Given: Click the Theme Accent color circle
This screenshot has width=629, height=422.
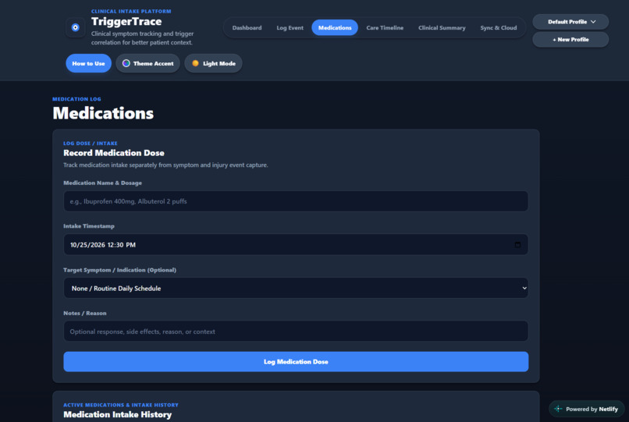Looking at the screenshot, I should 126,63.
